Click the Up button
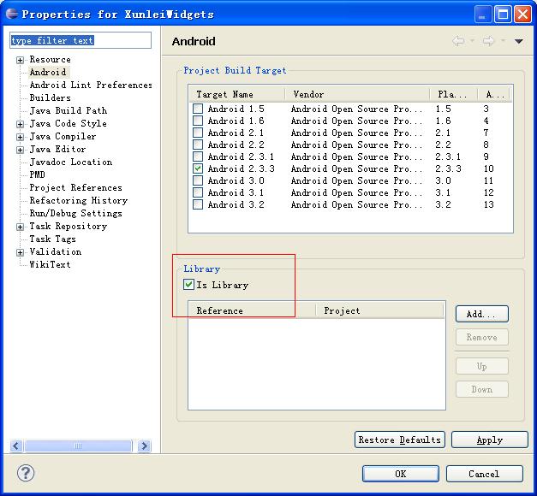The height and width of the screenshot is (496, 537). click(x=482, y=366)
